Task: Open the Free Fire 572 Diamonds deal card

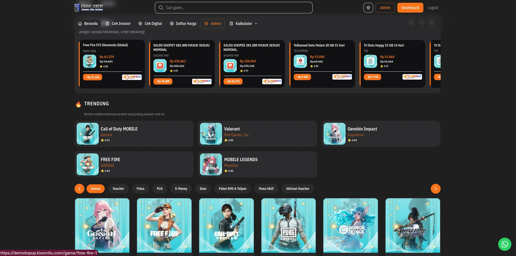Action: click(x=112, y=64)
